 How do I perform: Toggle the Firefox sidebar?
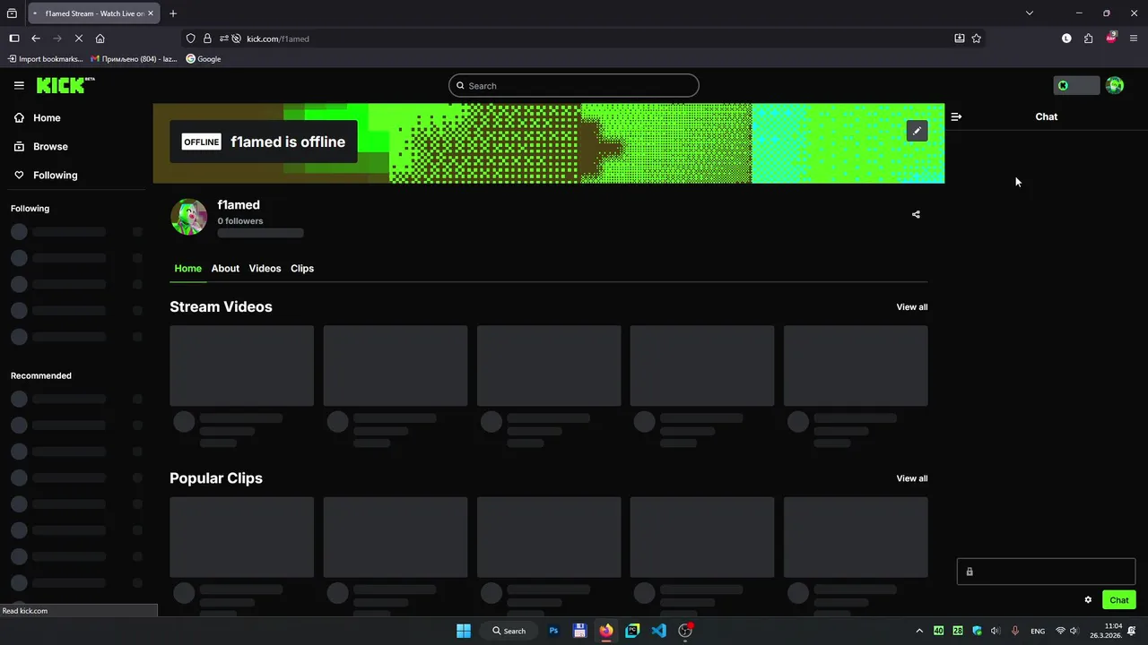tap(13, 39)
